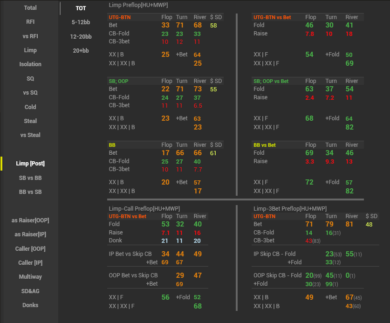Image resolution: width=390 pixels, height=323 pixels.
Task: Go to the vs Steal tab
Action: (x=30, y=135)
